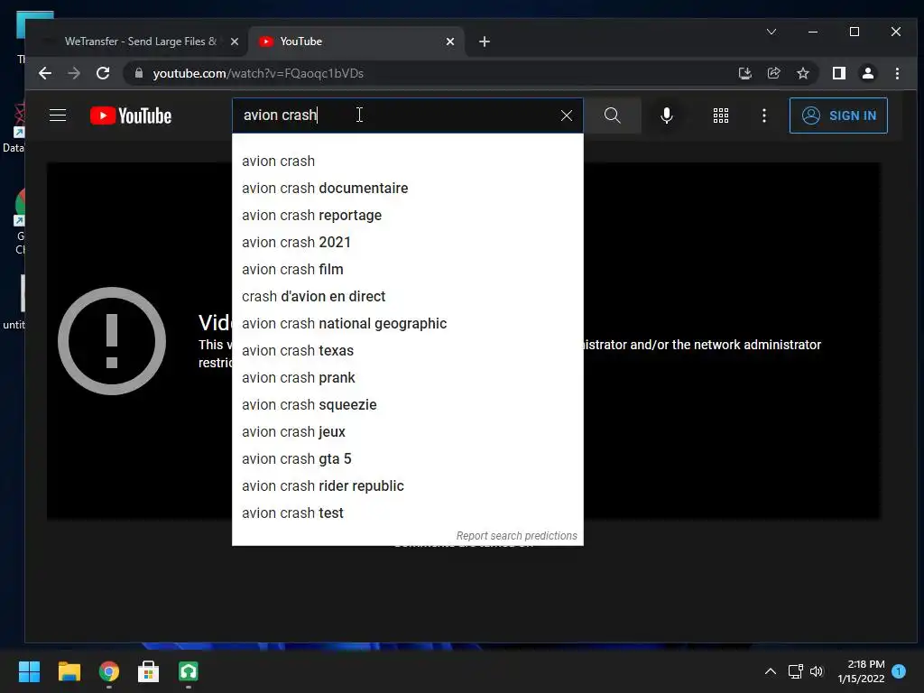Viewport: 924px width, 693px height.
Task: Expand the tab search chevron
Action: click(x=772, y=32)
